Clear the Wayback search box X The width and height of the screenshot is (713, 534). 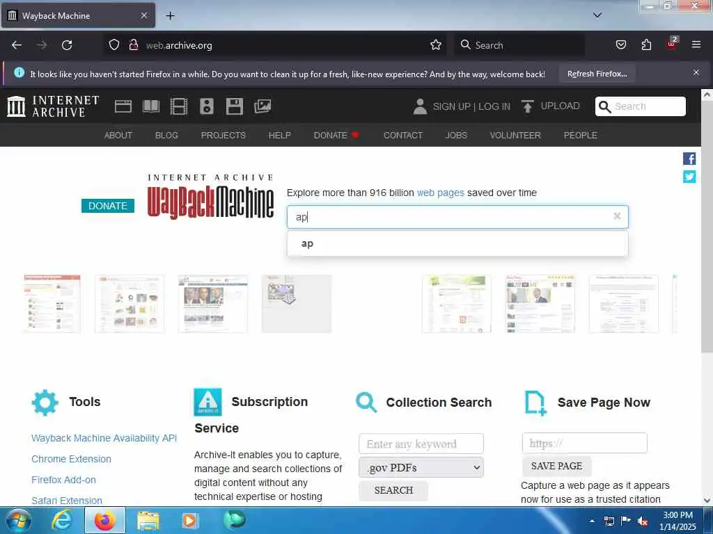tap(617, 216)
